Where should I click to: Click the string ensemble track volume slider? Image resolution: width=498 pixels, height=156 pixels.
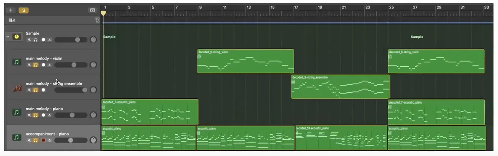pos(71,90)
